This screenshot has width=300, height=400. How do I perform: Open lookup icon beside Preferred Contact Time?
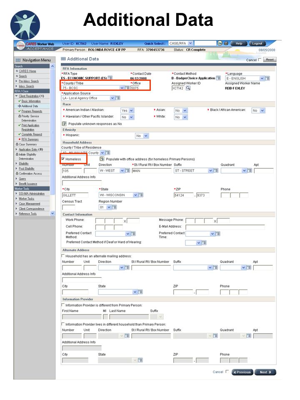(x=218, y=234)
